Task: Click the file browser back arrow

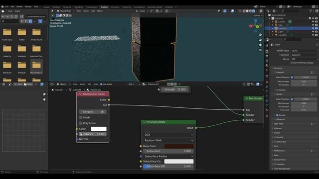Action: [x=3, y=16]
